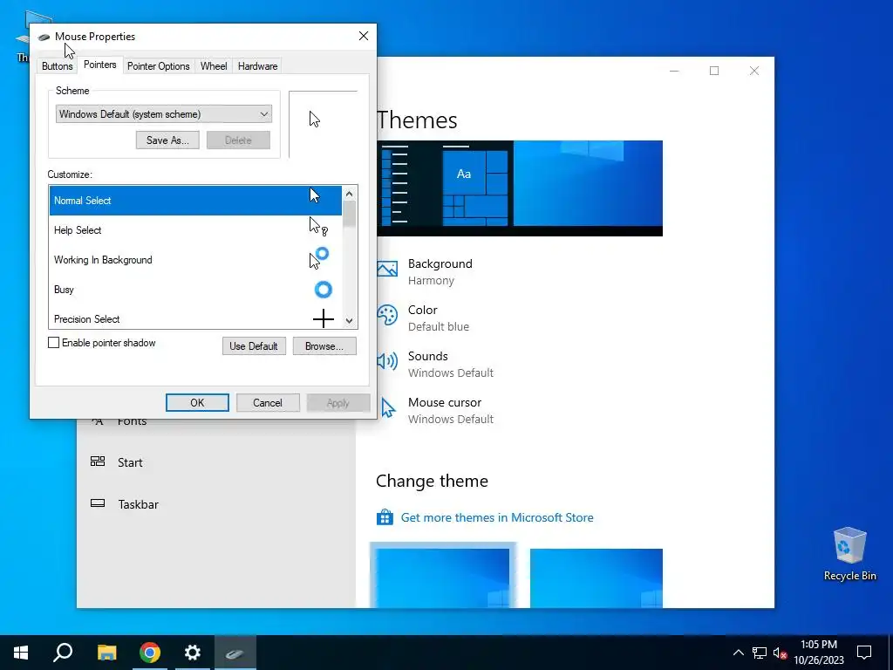The width and height of the screenshot is (893, 670).
Task: Click the Settings gear taskbar icon
Action: (x=193, y=653)
